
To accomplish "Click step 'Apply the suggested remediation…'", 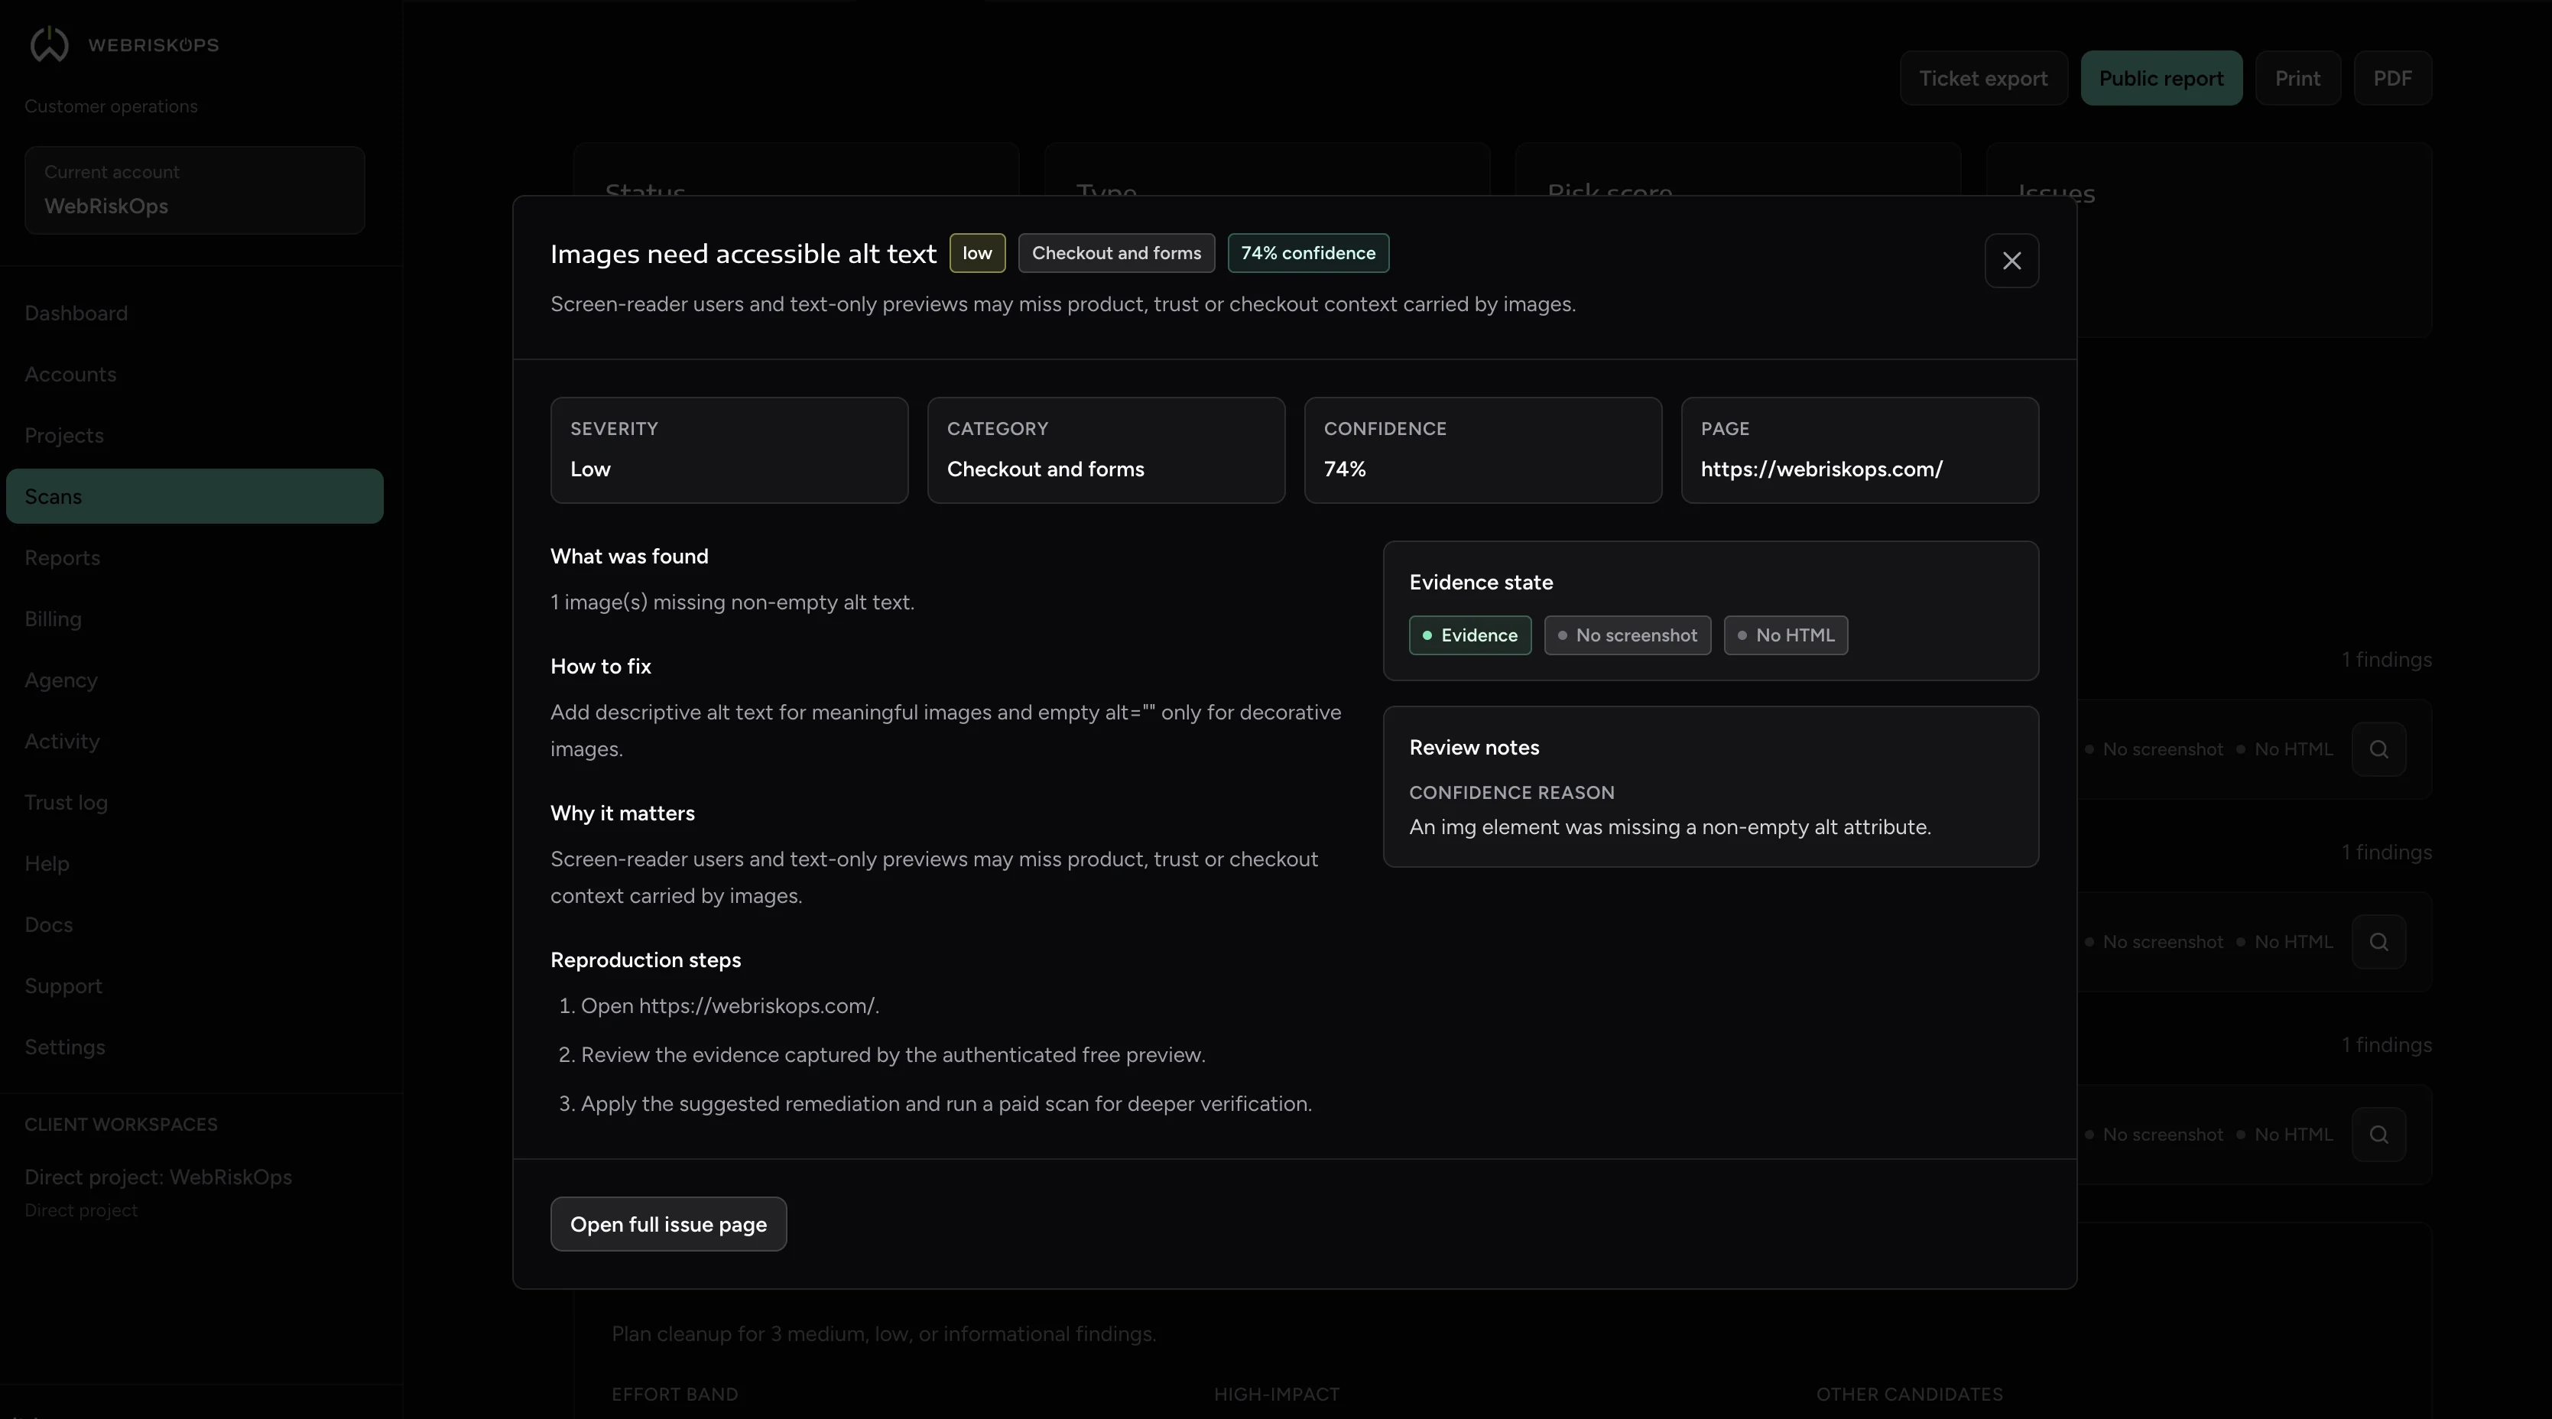I will (x=946, y=1104).
